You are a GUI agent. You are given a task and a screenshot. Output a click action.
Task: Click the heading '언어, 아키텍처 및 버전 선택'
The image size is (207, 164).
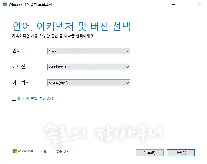tap(72, 27)
